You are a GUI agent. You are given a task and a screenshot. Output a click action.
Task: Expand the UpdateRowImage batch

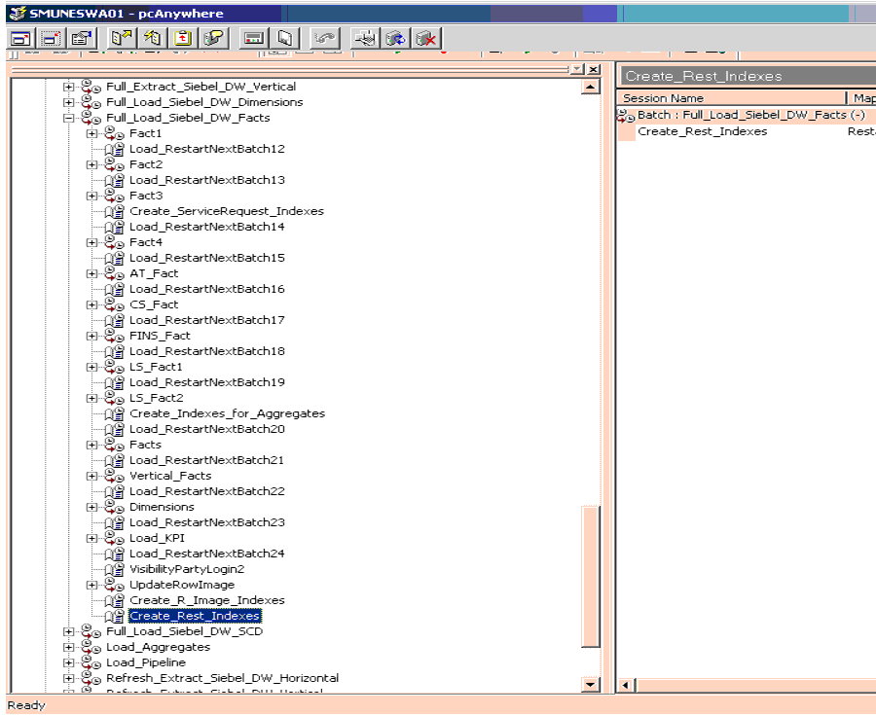(91, 585)
